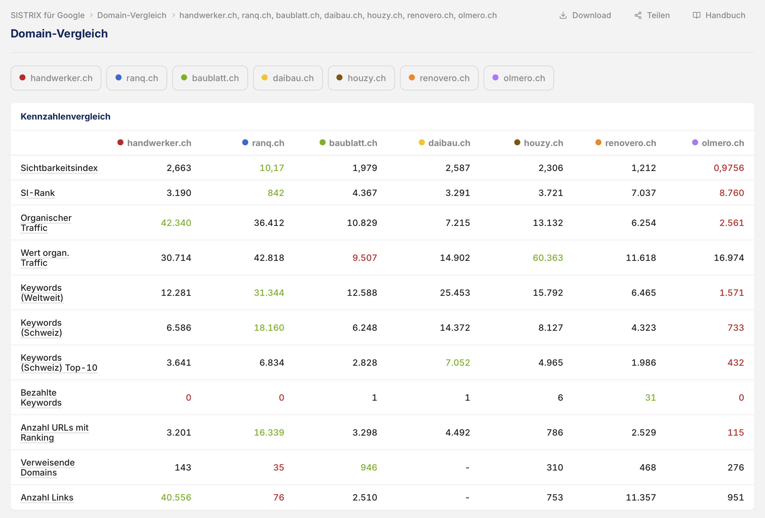Click daibau.ch table column header
The image size is (765, 518).
pos(444,143)
